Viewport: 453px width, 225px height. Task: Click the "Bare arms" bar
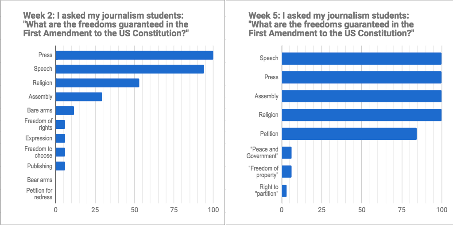click(x=65, y=111)
